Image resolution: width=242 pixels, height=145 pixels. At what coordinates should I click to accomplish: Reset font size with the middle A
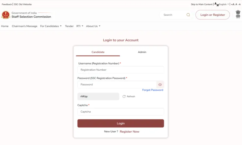[x=236, y=4]
